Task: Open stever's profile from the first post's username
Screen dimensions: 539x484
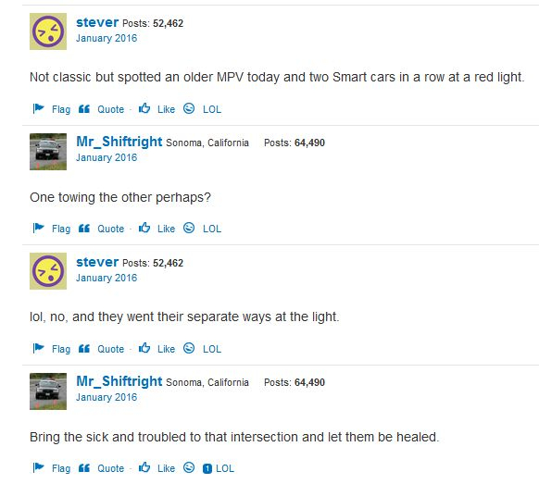Action: click(97, 22)
